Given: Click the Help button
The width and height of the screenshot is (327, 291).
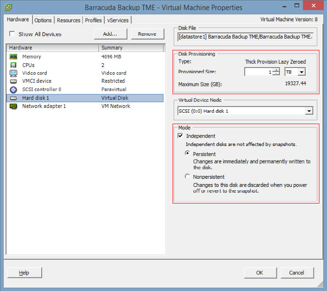Looking at the screenshot, I should pos(24,272).
